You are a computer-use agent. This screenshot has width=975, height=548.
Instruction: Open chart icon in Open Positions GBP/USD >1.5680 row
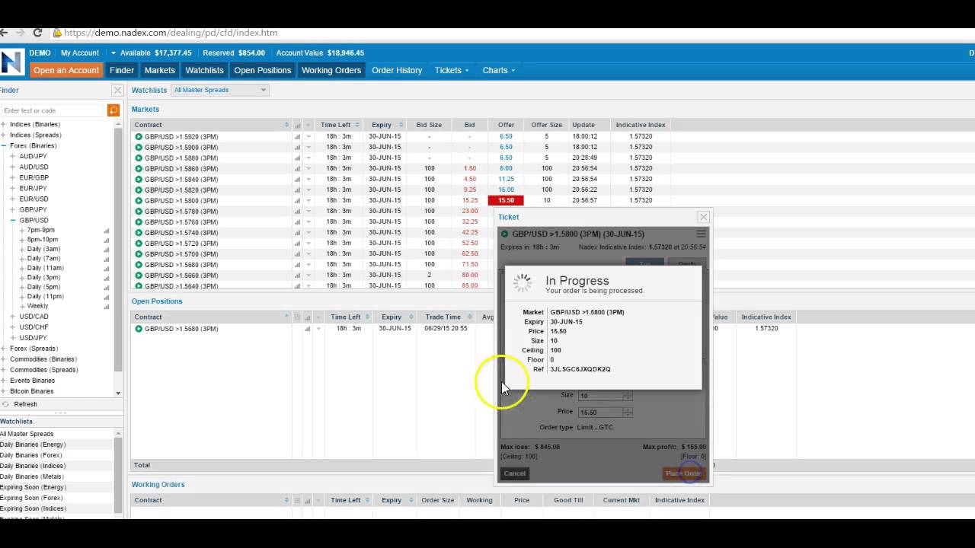[308, 329]
